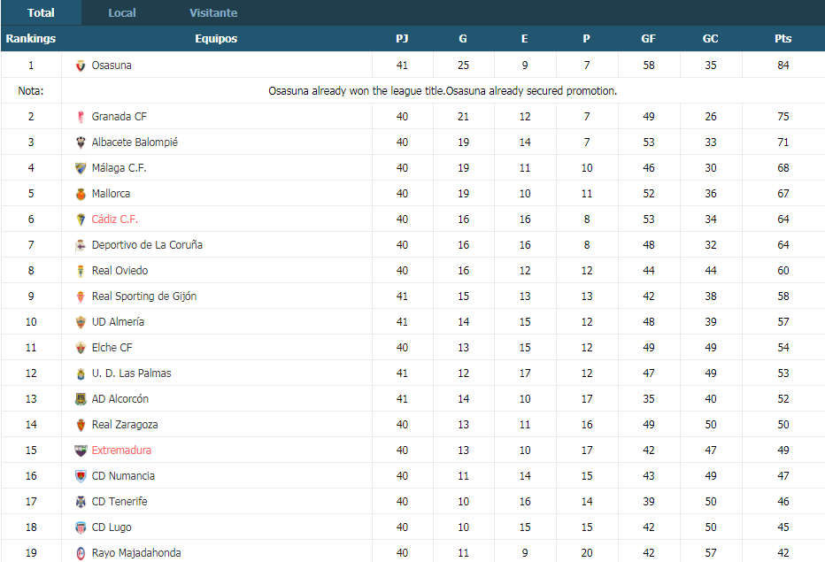Click the Mallorca crest icon
The height and width of the screenshot is (562, 825).
pyautogui.click(x=81, y=194)
